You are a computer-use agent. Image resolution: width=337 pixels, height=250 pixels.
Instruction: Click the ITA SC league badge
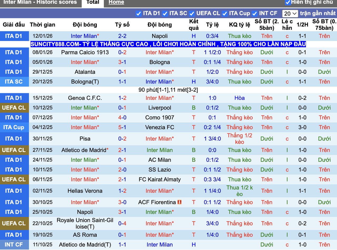pyautogui.click(x=14, y=82)
